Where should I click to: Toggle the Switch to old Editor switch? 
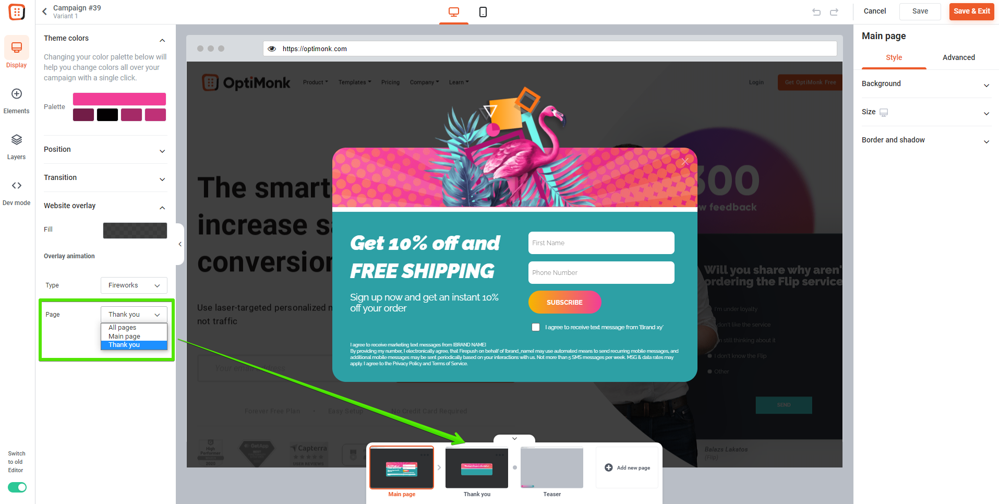click(17, 487)
